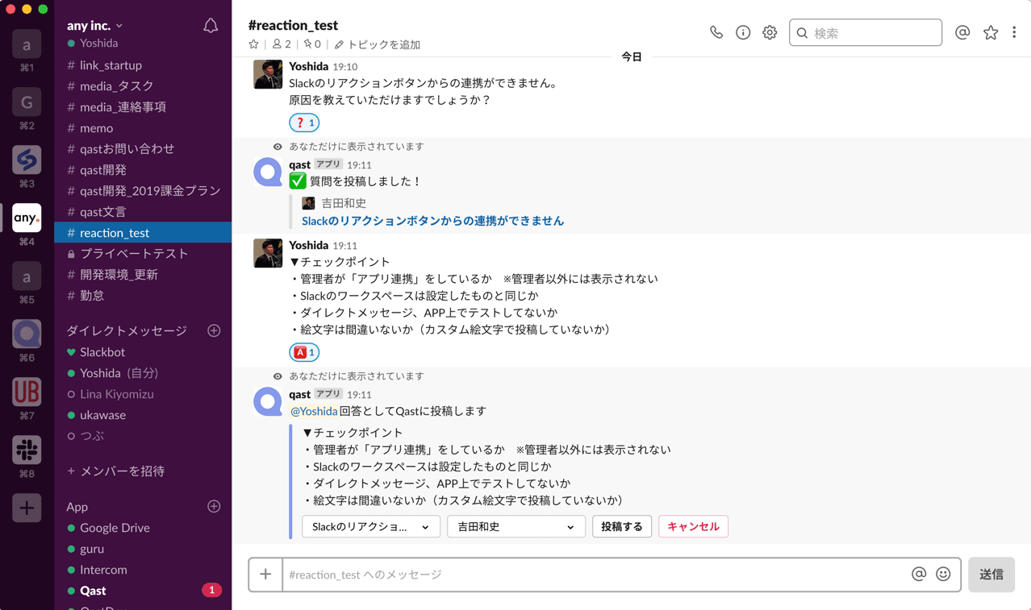Toggle the question mark reaction

pos(304,122)
